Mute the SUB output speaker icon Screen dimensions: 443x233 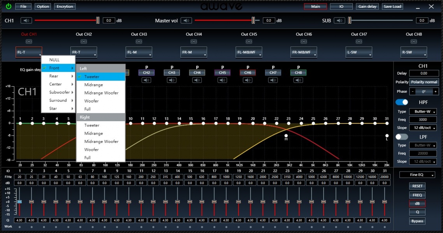[x=340, y=21]
